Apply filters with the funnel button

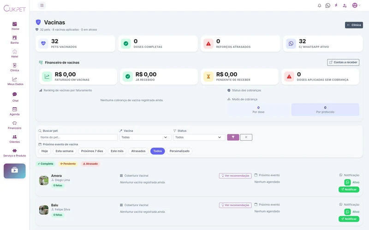coord(233,137)
